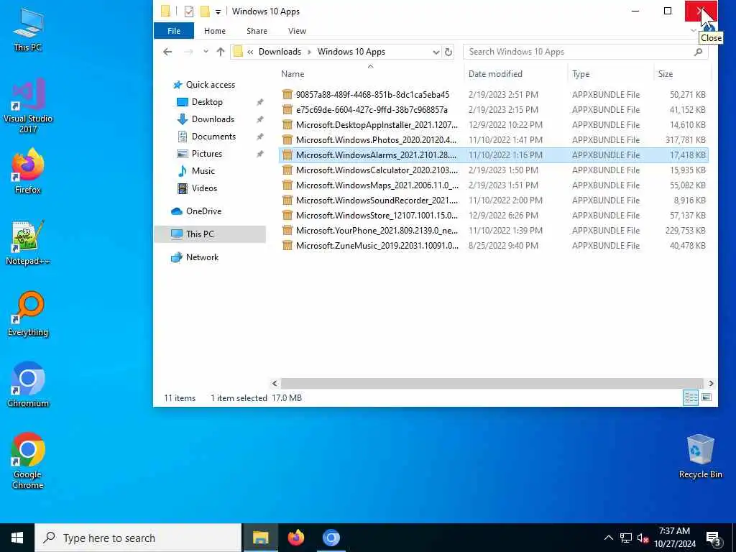Open Pictures in the navigation pane
The image size is (736, 552).
[x=206, y=154]
